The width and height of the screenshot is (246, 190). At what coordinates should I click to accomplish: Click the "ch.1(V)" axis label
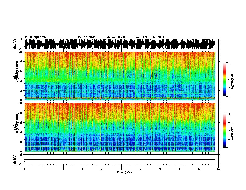click(x=15, y=44)
